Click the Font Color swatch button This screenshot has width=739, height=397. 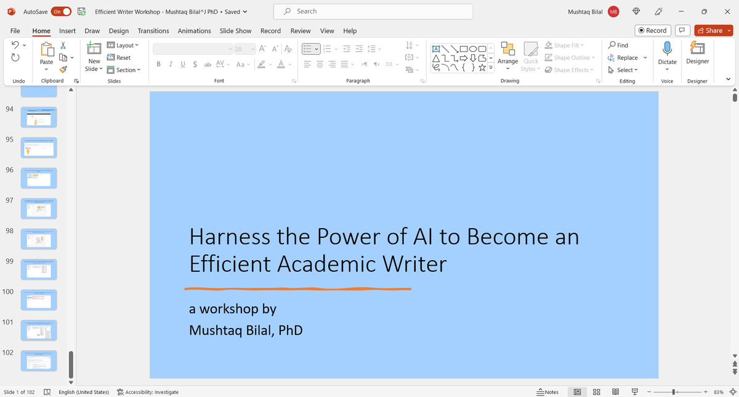(x=281, y=64)
